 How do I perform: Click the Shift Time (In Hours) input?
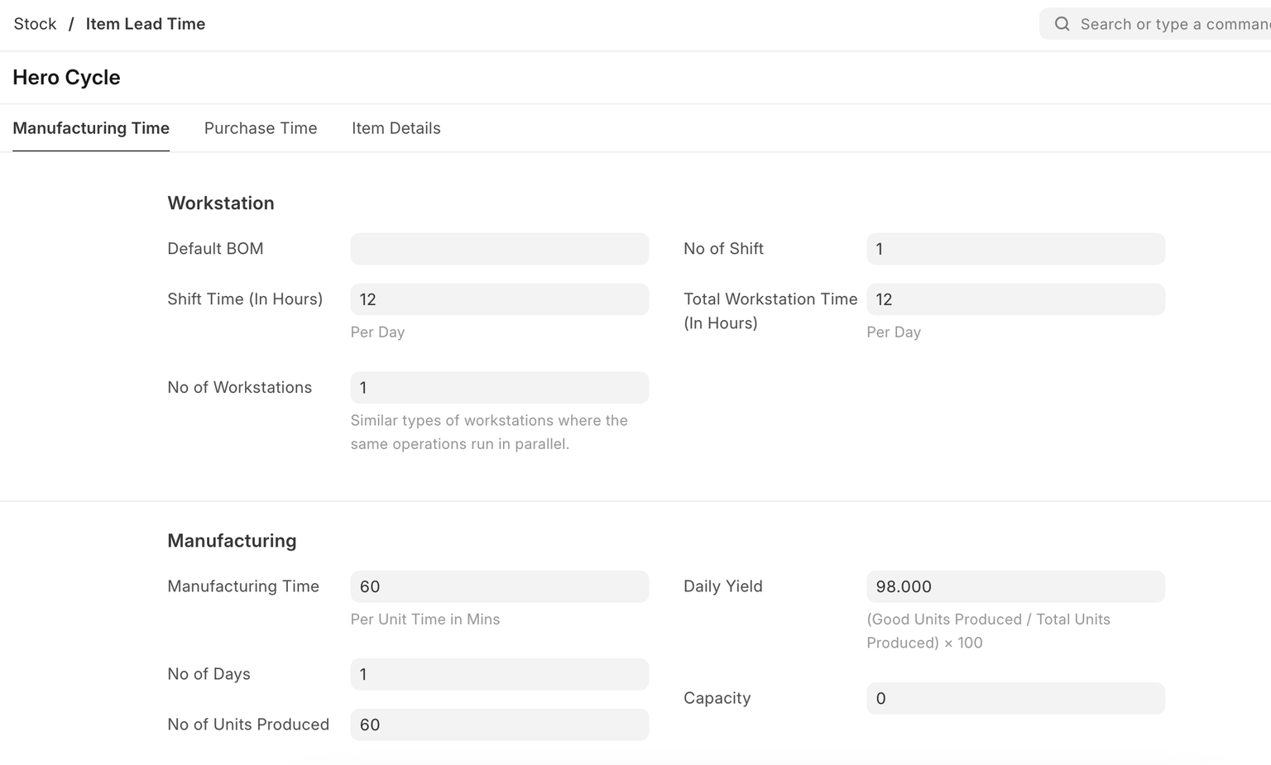tap(499, 299)
